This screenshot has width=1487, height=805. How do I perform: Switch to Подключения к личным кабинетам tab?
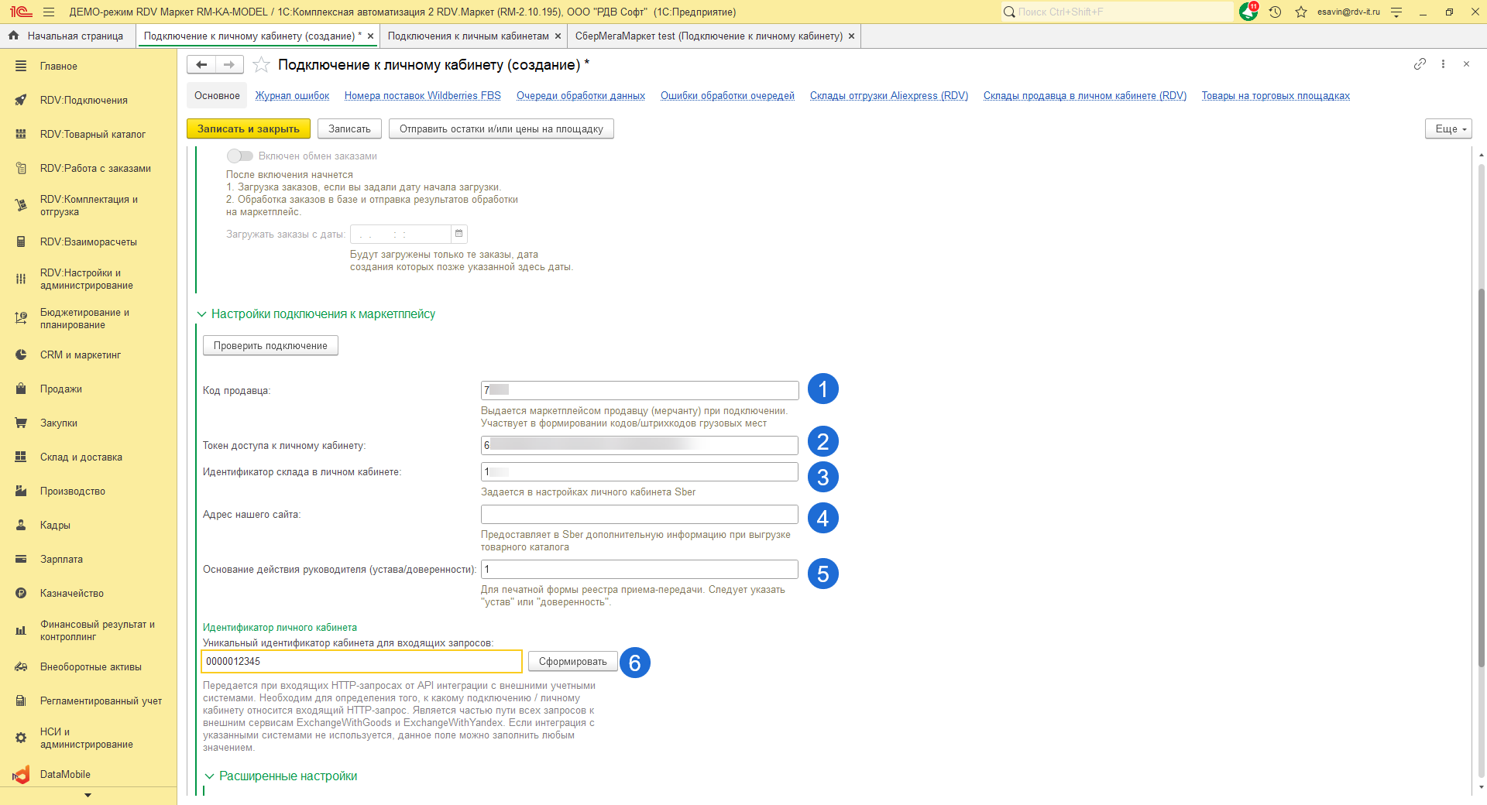(468, 36)
